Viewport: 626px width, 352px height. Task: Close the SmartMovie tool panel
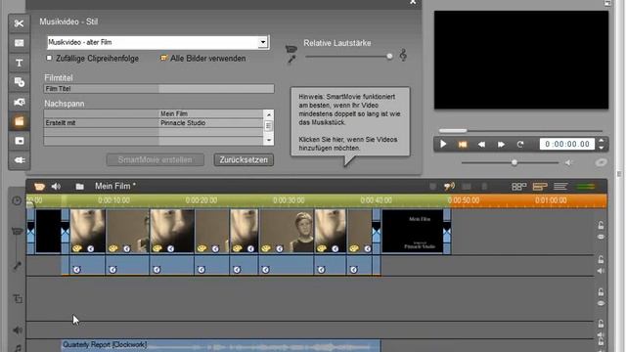click(x=413, y=2)
